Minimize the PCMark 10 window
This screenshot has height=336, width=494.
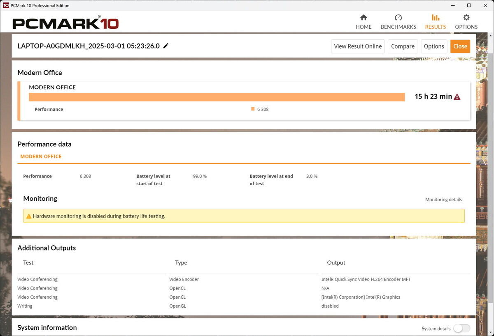click(453, 5)
